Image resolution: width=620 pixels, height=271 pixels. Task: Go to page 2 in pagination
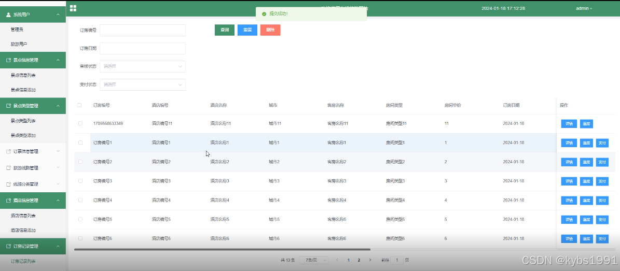tap(359, 260)
